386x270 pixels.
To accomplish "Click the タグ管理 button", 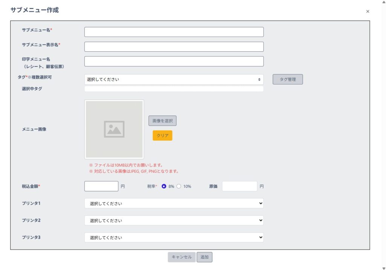I will (287, 80).
